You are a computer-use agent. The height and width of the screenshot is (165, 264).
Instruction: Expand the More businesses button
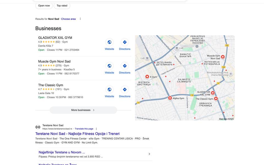click(83, 110)
